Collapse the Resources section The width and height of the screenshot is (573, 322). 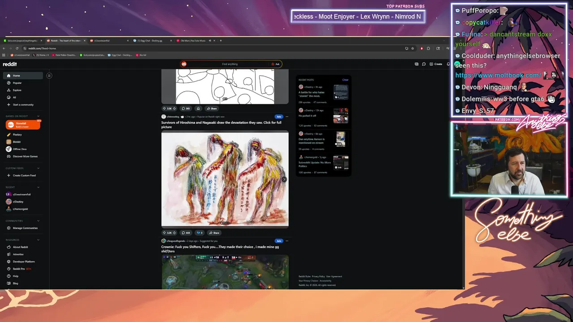(38, 240)
